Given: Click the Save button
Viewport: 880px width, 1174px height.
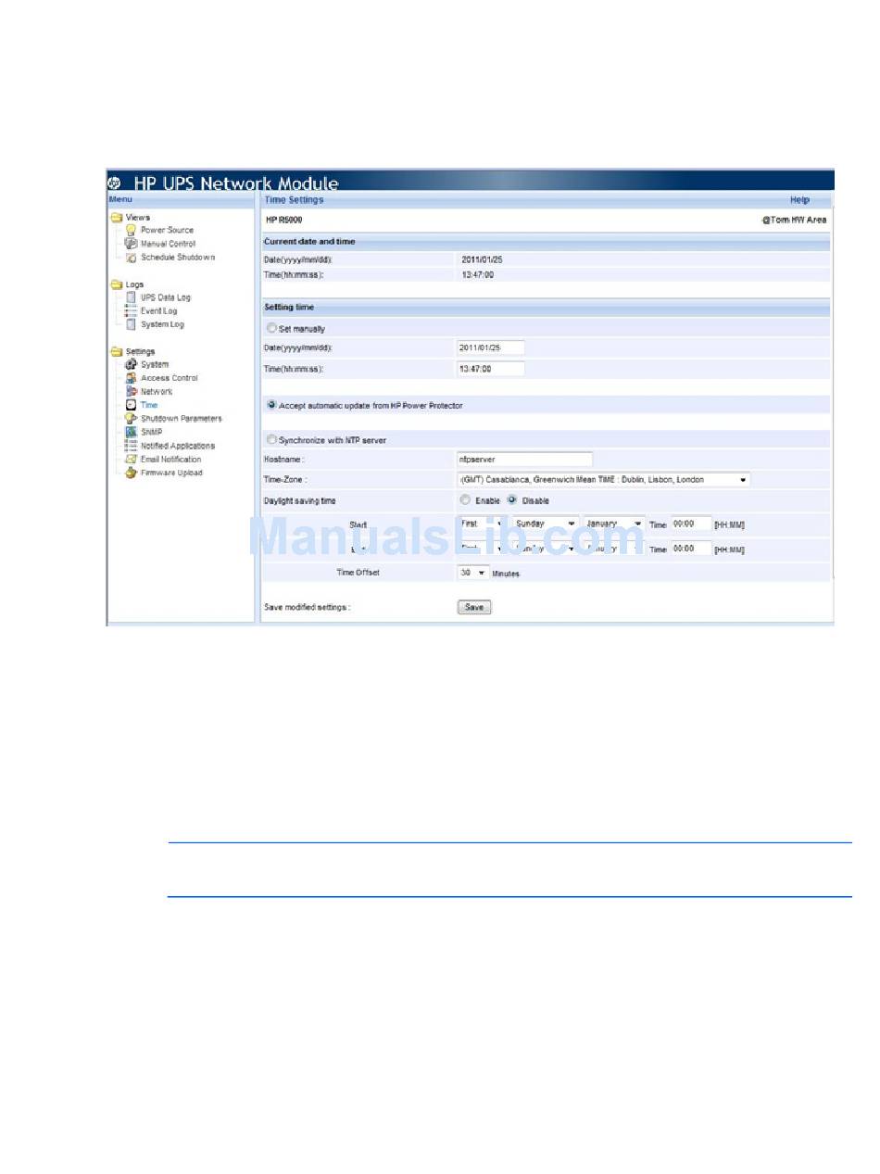Looking at the screenshot, I should 474,607.
